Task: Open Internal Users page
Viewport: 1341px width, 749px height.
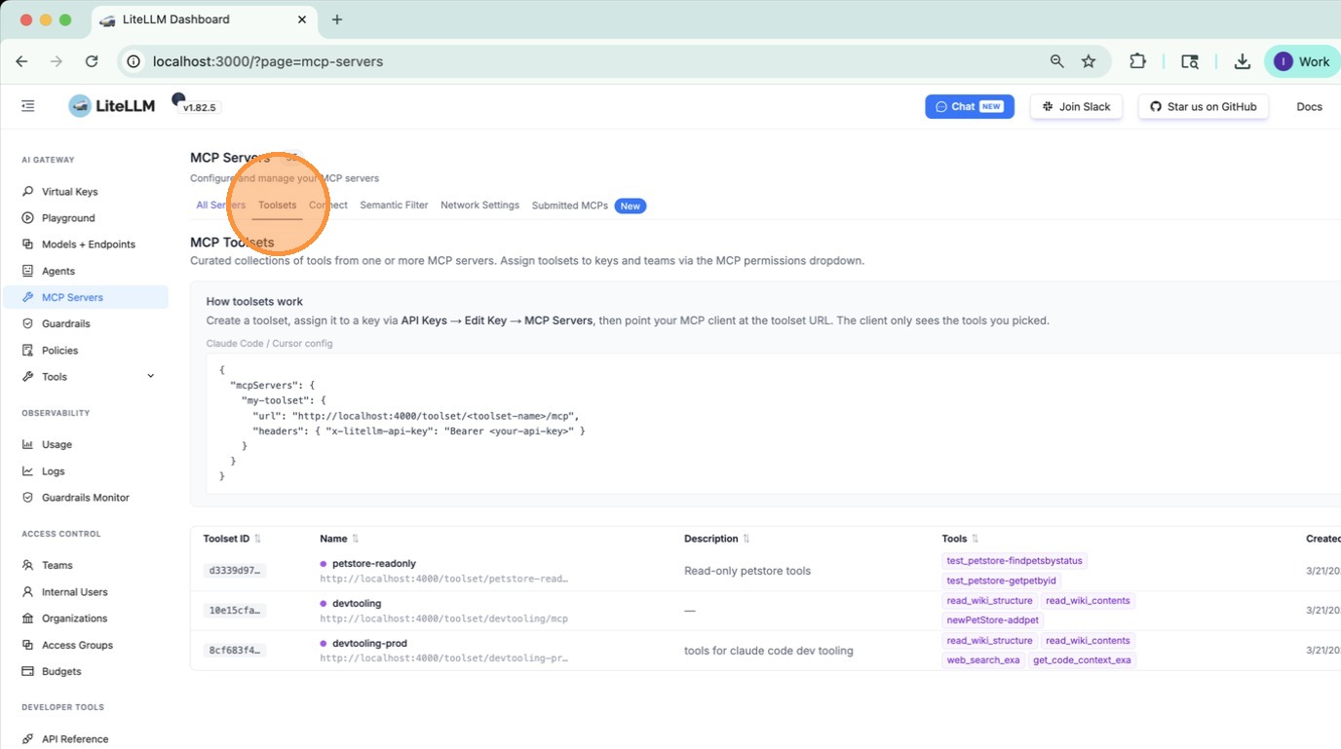Action: pyautogui.click(x=74, y=592)
